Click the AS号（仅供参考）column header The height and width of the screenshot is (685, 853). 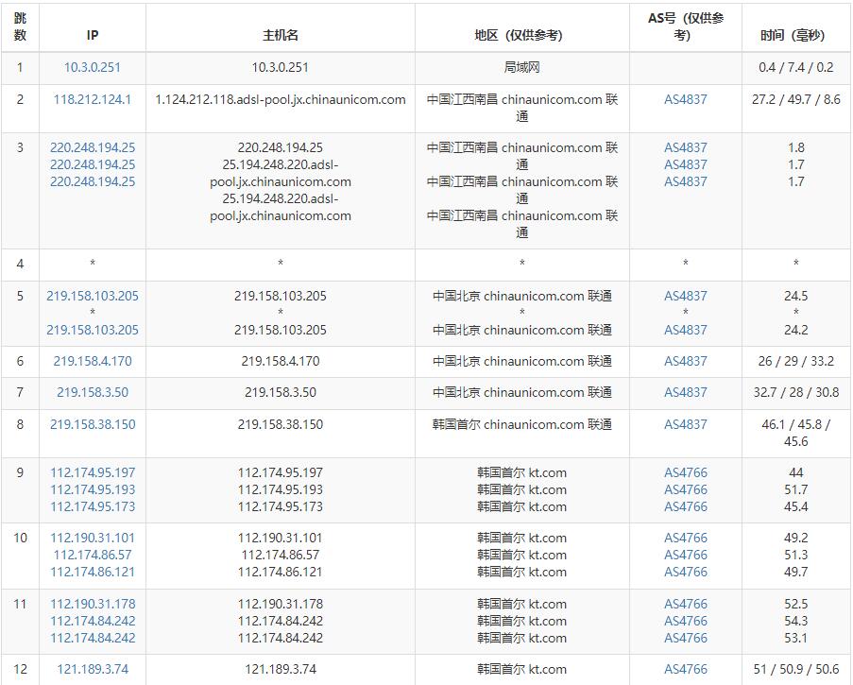pyautogui.click(x=686, y=26)
